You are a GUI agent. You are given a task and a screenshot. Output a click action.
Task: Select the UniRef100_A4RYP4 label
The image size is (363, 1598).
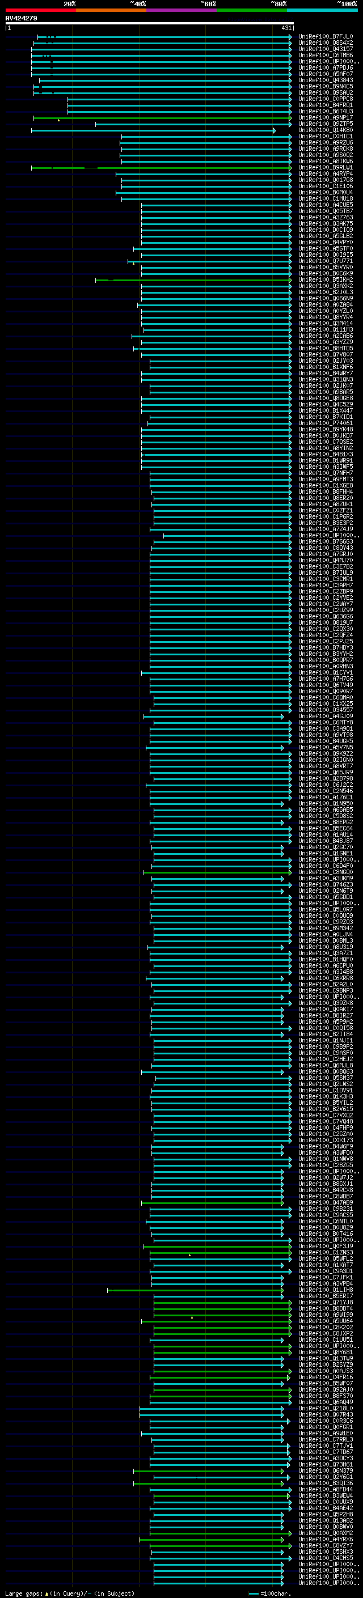coord(326,173)
